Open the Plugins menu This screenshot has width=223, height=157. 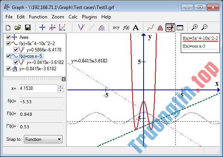click(x=89, y=17)
